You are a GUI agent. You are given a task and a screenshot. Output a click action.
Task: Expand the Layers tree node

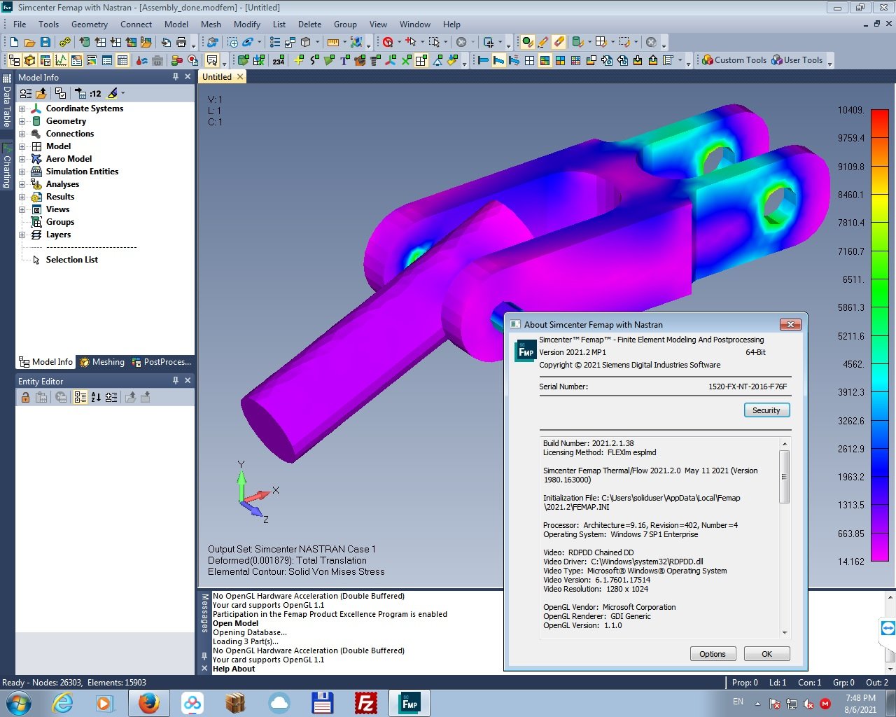coord(22,235)
